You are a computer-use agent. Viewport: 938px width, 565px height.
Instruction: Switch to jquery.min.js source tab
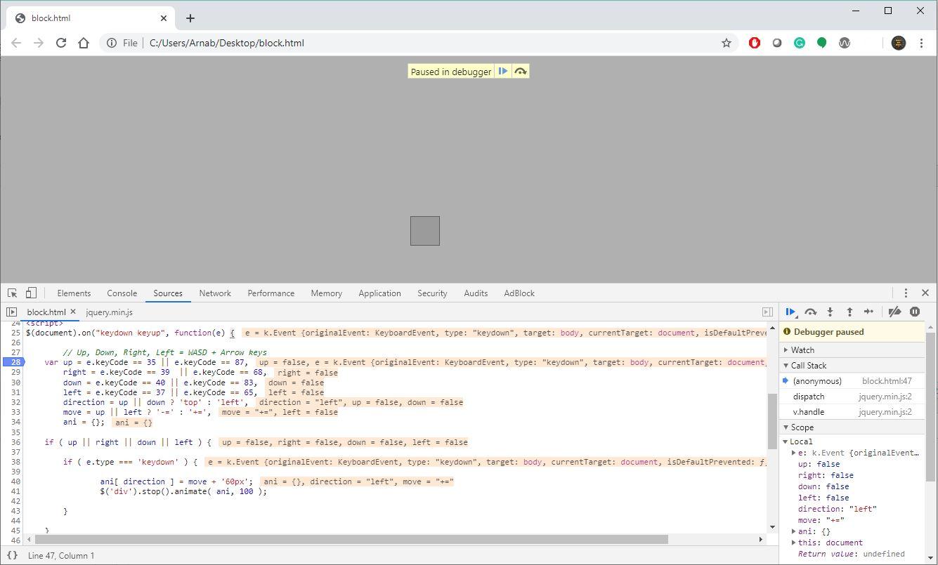click(109, 312)
